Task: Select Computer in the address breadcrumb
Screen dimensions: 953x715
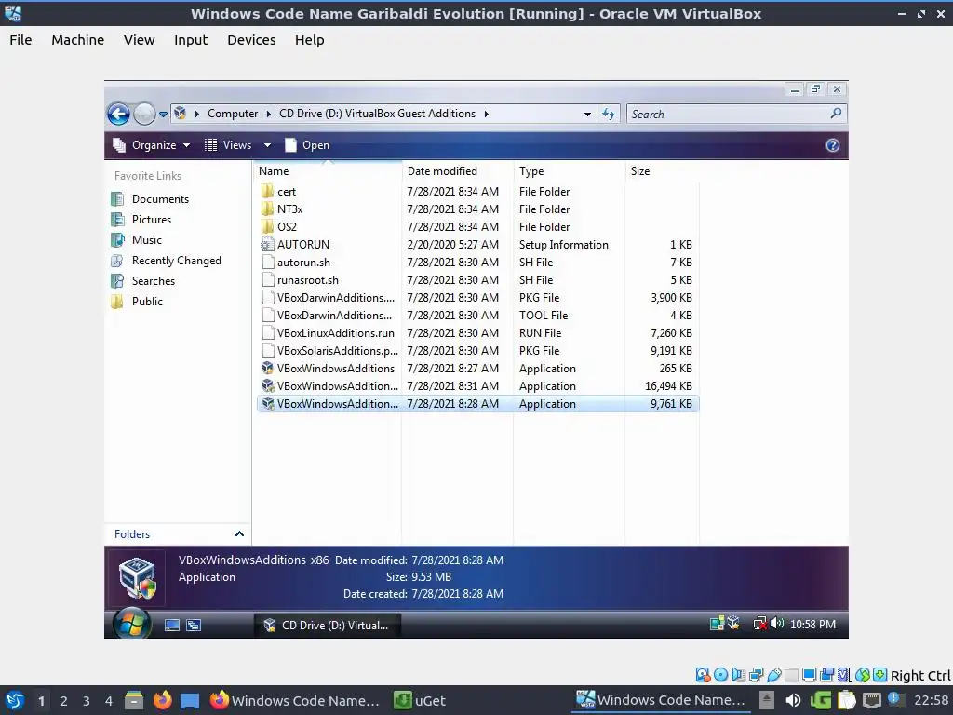Action: point(233,114)
